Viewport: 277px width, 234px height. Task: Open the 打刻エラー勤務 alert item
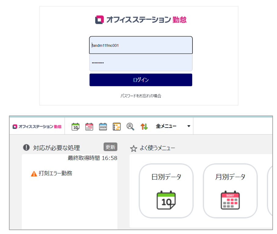[56, 173]
